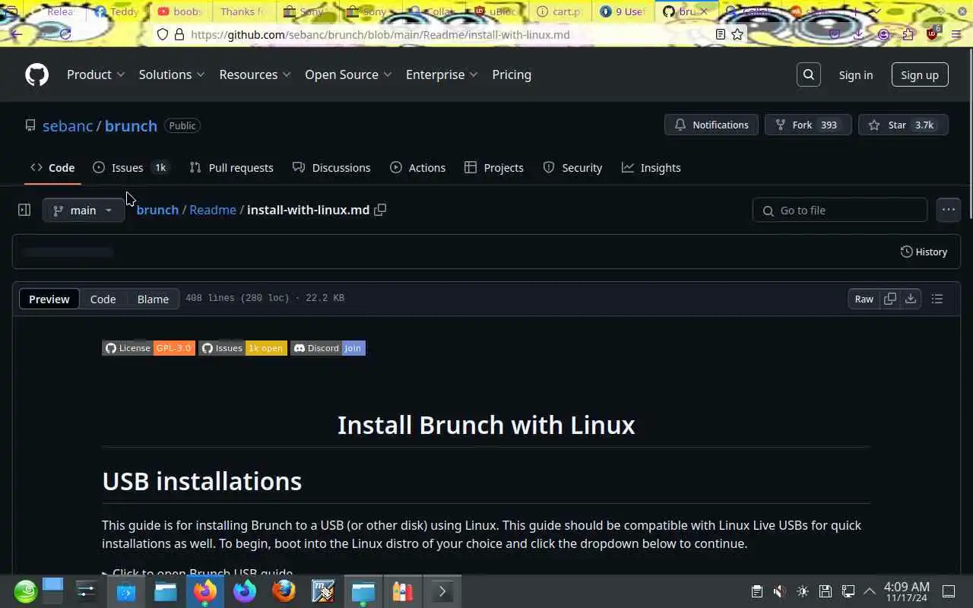
Task: Click the GPL-3.0 License badge
Action: click(148, 348)
